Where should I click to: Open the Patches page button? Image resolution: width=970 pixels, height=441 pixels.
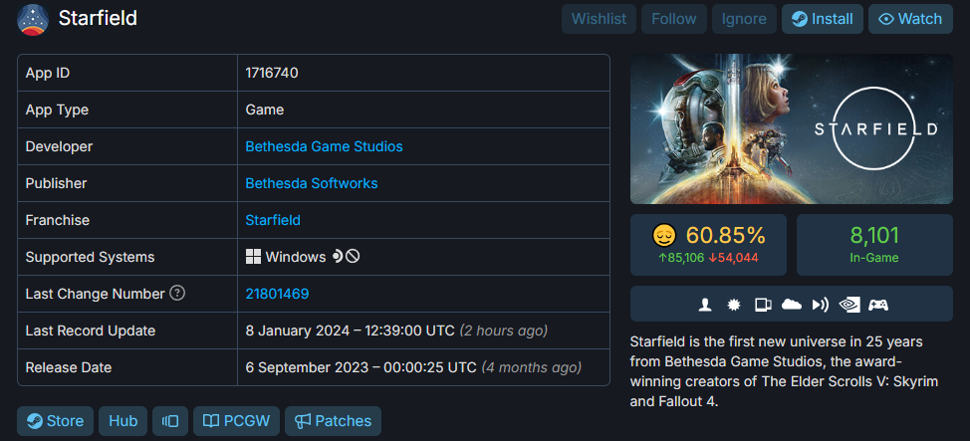click(333, 421)
